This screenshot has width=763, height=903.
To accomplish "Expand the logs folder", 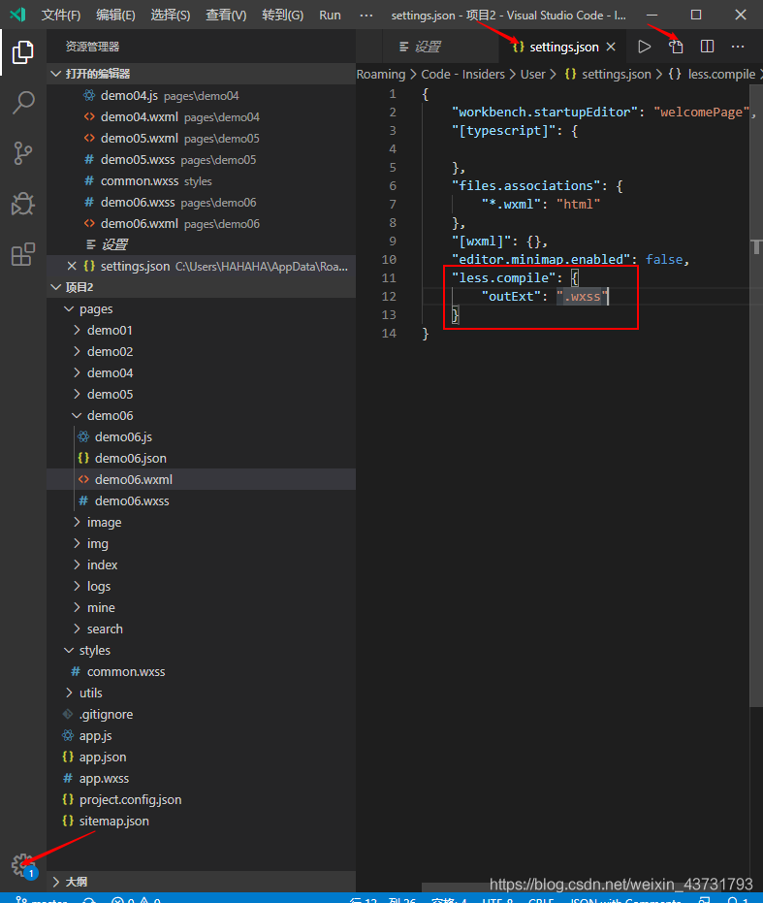I will pyautogui.click(x=201, y=586).
